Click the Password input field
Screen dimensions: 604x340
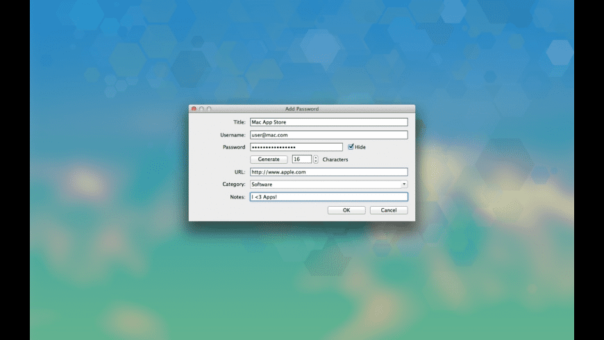[296, 147]
